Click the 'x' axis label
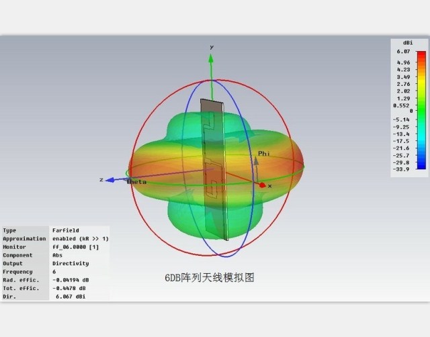Screen dimensions: 430x337 coord(270,186)
